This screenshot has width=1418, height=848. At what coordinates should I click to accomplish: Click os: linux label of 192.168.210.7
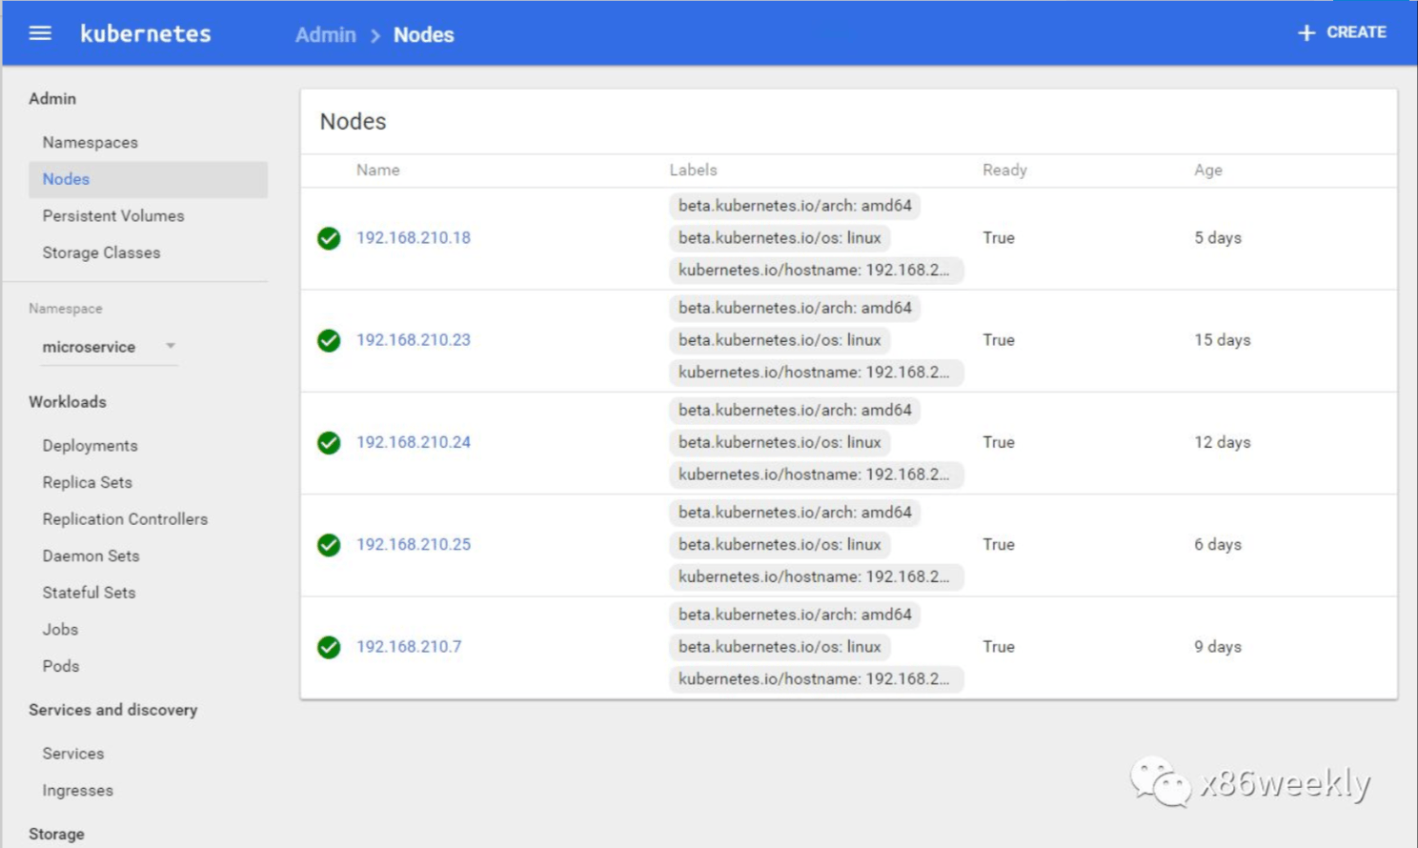pyautogui.click(x=780, y=647)
